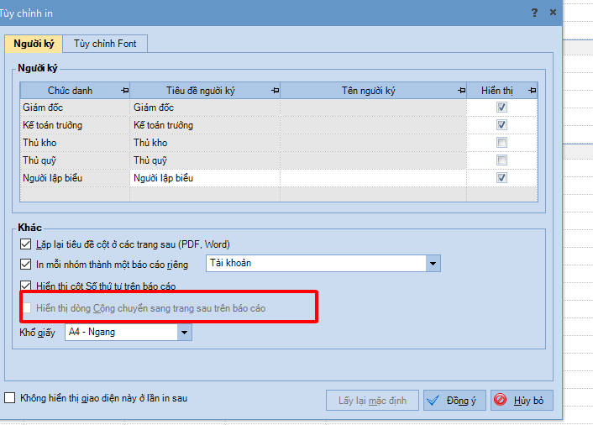This screenshot has width=593, height=425.
Task: Select the Người ký tab
Action: (x=34, y=43)
